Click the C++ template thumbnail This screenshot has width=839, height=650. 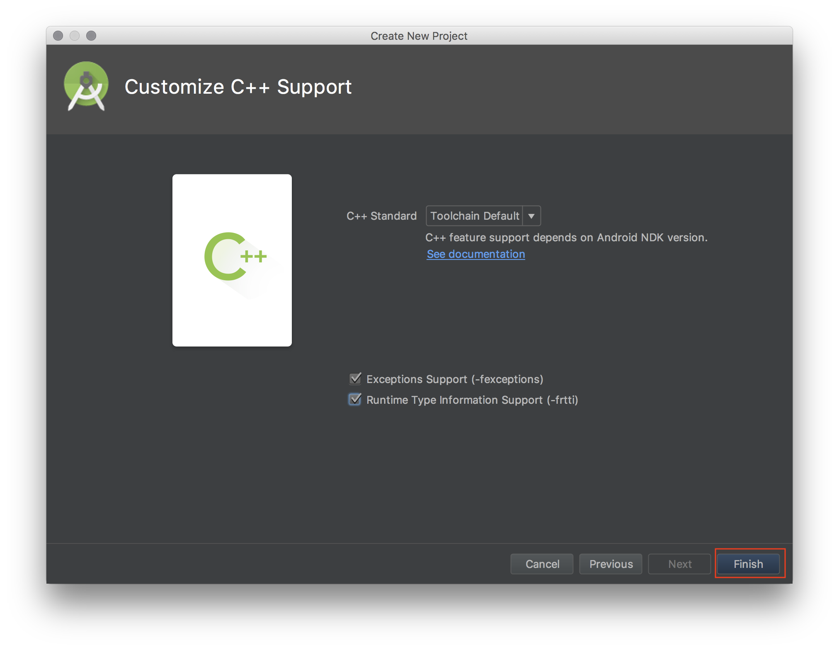pos(232,260)
